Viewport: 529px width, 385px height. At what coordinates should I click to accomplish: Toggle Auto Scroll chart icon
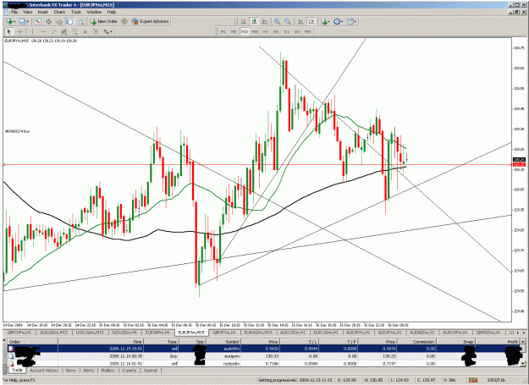click(300, 21)
